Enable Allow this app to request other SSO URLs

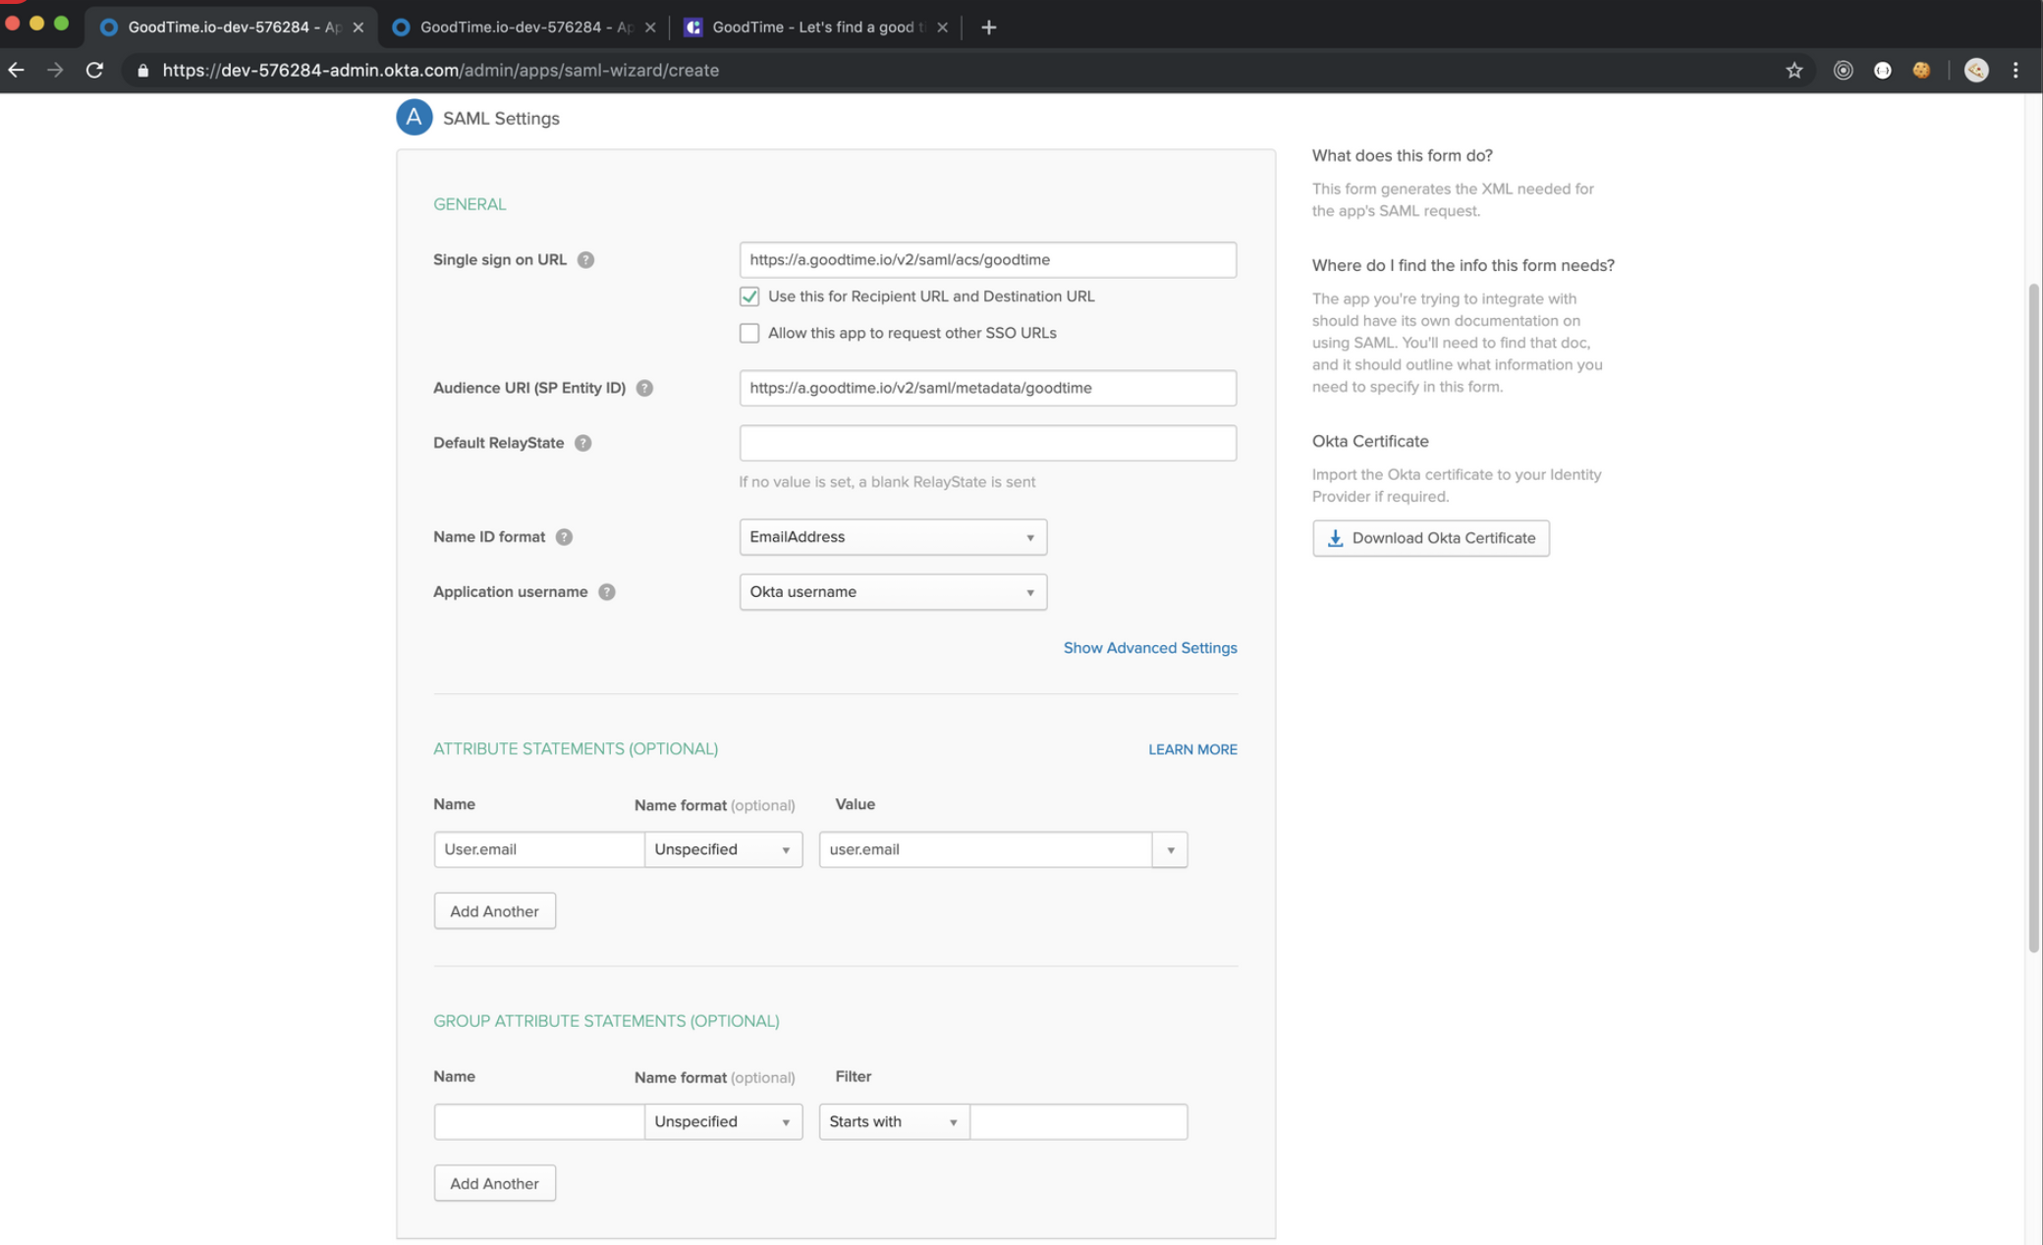[x=749, y=333]
